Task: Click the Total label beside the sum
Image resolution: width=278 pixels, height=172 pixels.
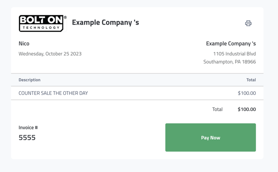Action: coord(217,109)
